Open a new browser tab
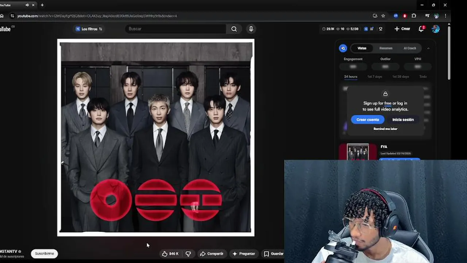Screen dimensions: 467x263 click(42, 5)
